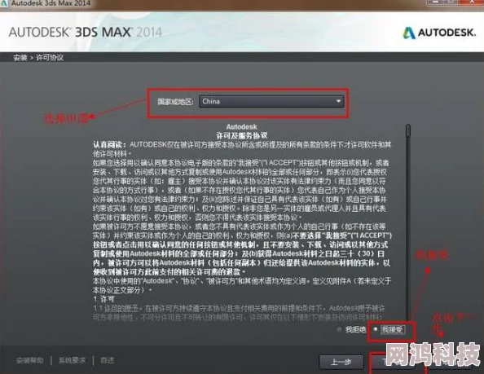484x374 pixels.
Task: Select the 我拒绝 radio button
Action: [339, 329]
